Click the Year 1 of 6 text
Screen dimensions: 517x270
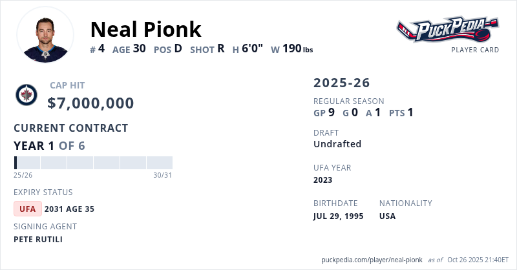coord(49,145)
